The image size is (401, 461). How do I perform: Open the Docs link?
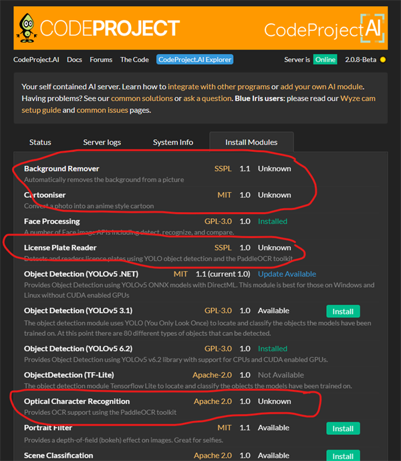(74, 60)
